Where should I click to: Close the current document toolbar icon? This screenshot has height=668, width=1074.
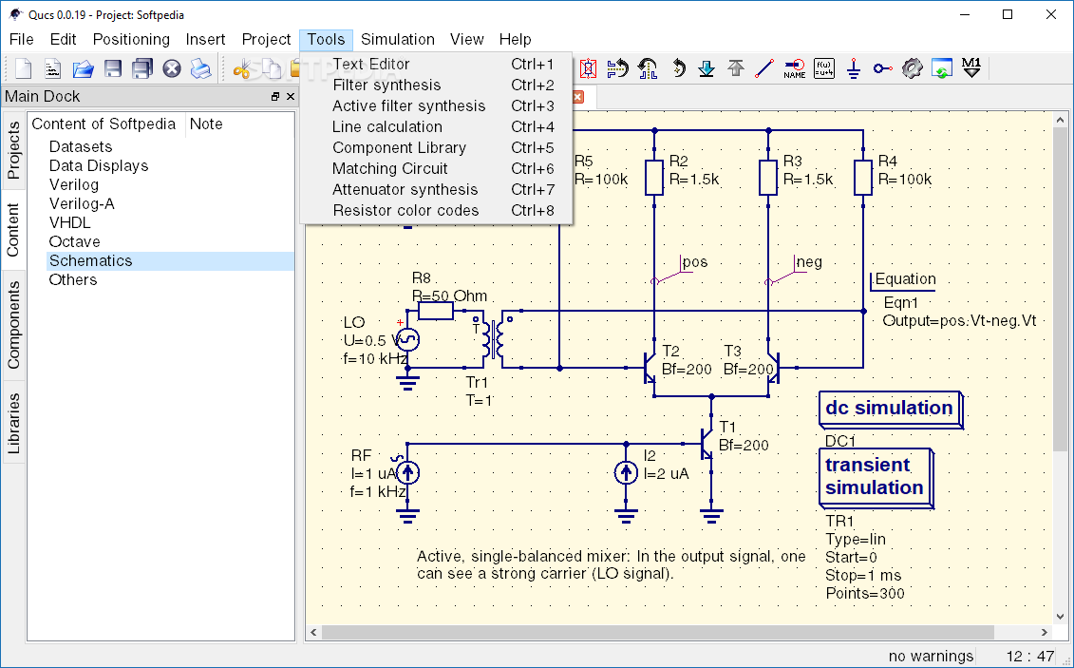coord(172,68)
